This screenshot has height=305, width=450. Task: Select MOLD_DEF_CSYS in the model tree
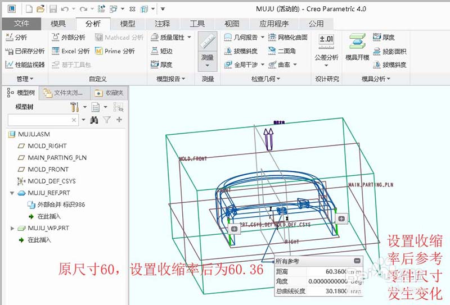click(47, 181)
